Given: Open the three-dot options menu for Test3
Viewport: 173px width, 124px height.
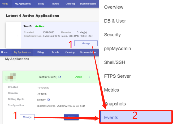Looking at the screenshot, I should [x=89, y=77].
